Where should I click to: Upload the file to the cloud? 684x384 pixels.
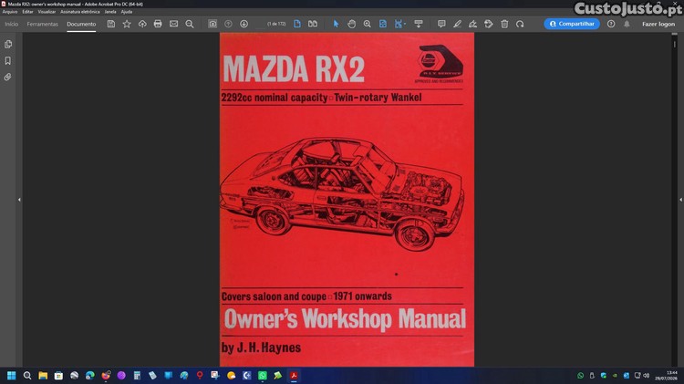click(x=142, y=24)
